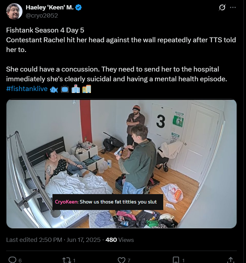The height and width of the screenshot is (263, 246).
Task: Open the three-dot more options menu
Action: tap(233, 7)
